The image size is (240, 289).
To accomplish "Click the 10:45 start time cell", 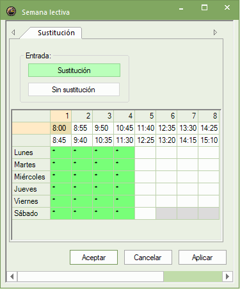I will coord(124,128).
